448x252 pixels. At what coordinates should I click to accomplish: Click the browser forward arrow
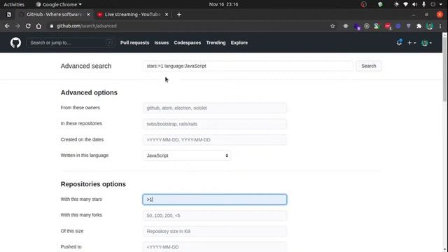[x=17, y=26]
